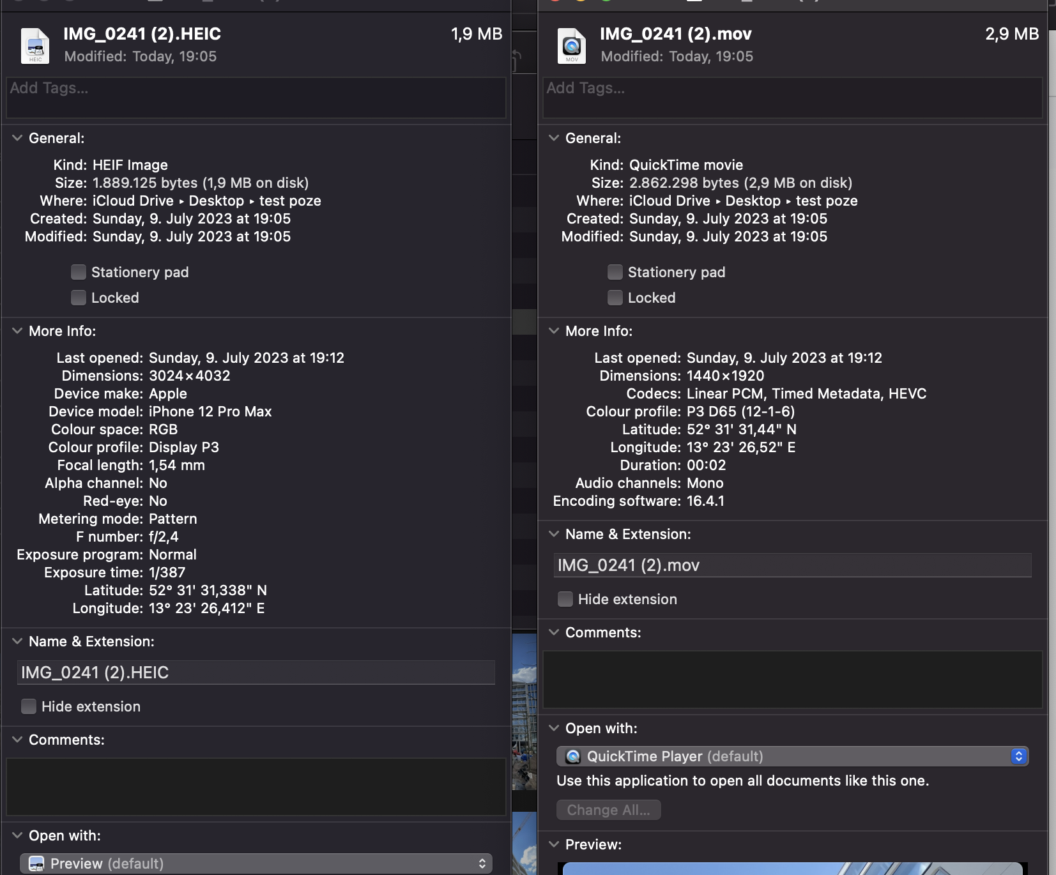
Task: Click the Exposure time value 1/387
Action: coord(167,572)
